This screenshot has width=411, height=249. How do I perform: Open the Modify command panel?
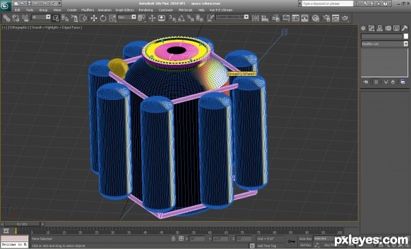[x=371, y=28]
